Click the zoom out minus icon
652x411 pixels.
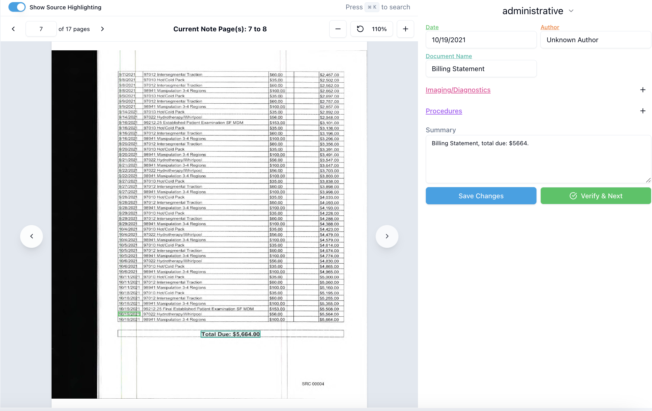tap(338, 29)
